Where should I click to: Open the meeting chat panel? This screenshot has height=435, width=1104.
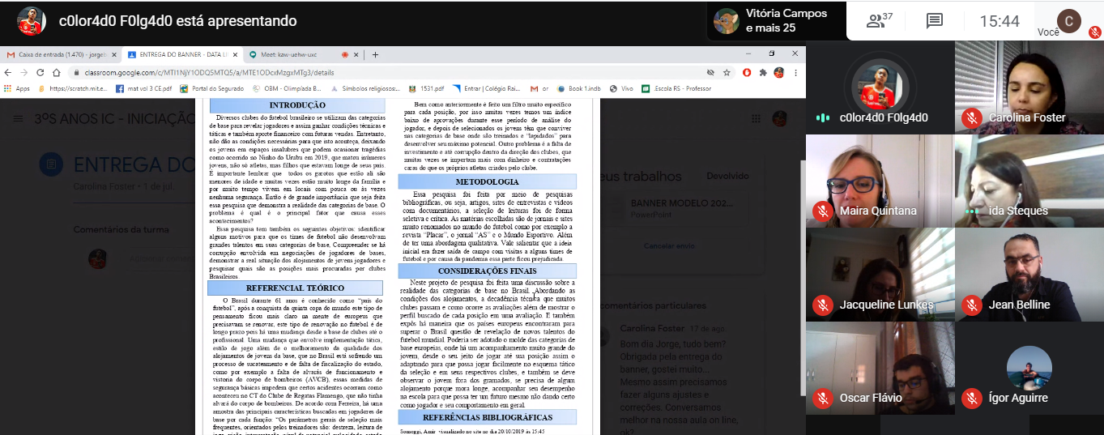(x=935, y=21)
